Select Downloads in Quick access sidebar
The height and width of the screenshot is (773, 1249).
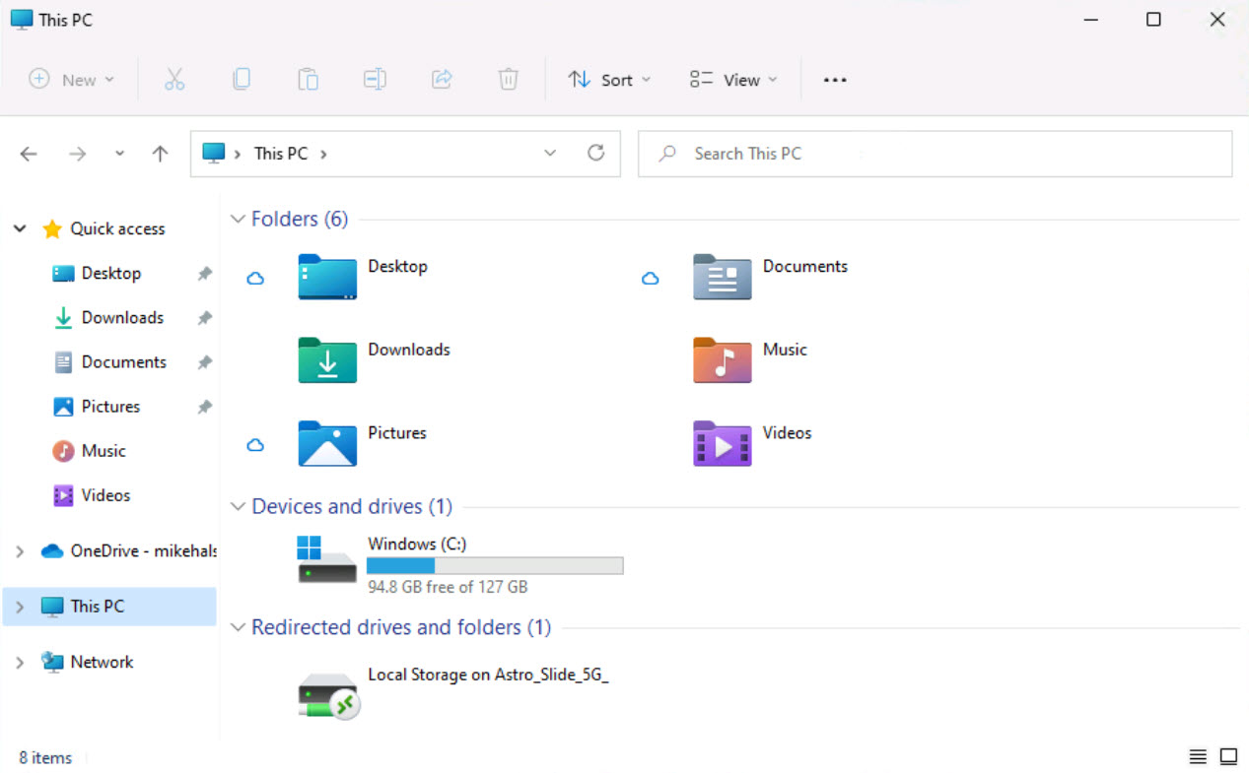point(122,318)
